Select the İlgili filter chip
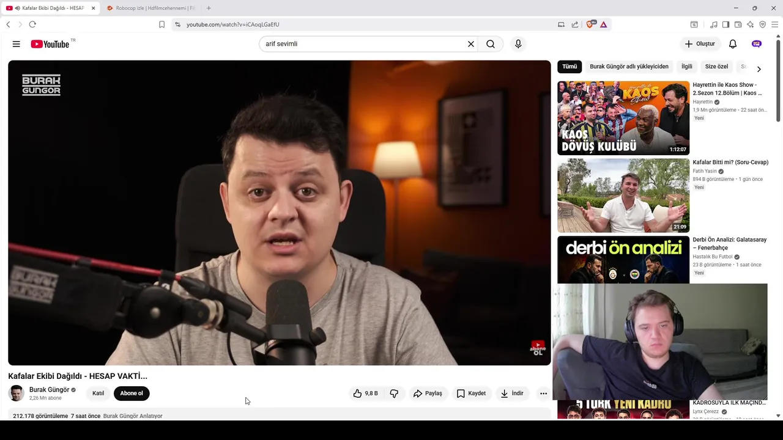Image resolution: width=783 pixels, height=440 pixels. coord(687,67)
